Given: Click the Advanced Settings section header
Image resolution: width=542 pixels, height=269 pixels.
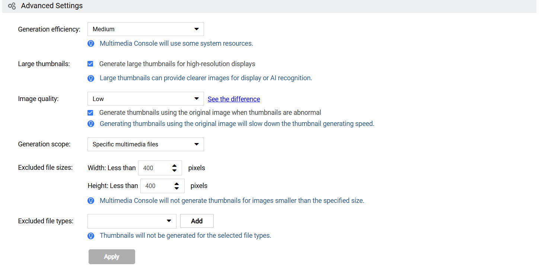Looking at the screenshot, I should (52, 6).
